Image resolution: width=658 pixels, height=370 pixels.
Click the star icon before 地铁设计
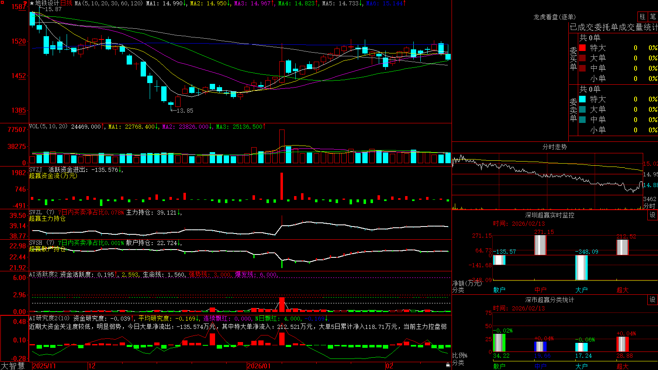click(x=32, y=3)
